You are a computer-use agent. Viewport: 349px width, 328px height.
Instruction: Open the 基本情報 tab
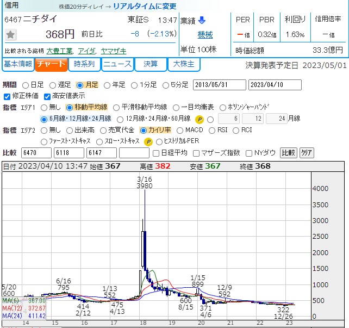click(x=18, y=65)
